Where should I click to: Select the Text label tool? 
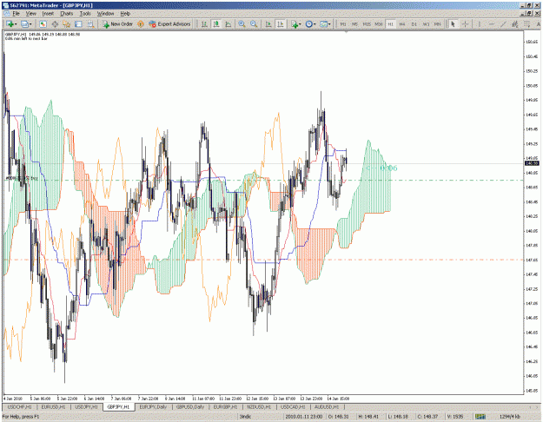pyautogui.click(x=539, y=24)
